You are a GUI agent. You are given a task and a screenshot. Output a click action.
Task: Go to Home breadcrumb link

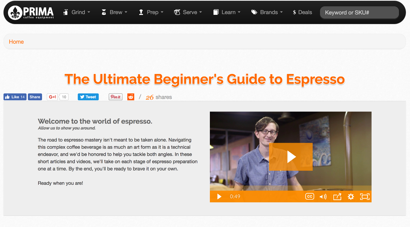tap(16, 42)
